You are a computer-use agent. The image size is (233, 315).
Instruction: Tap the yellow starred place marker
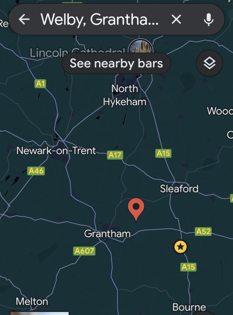point(181,246)
